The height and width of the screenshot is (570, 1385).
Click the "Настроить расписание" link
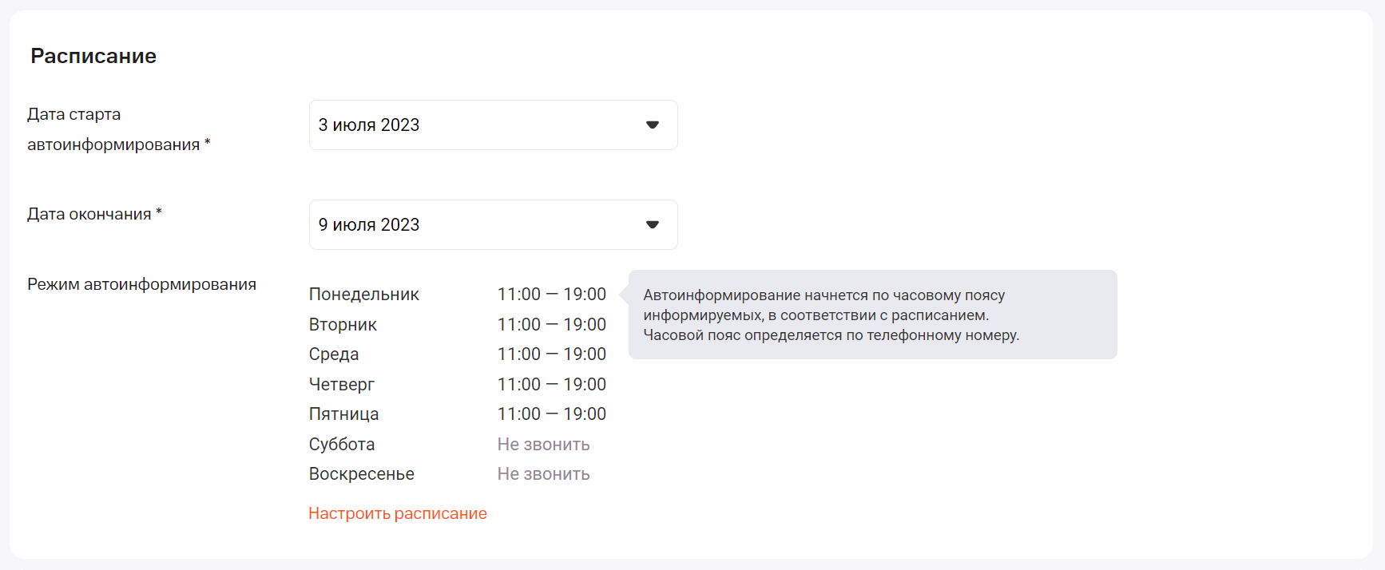(x=398, y=513)
